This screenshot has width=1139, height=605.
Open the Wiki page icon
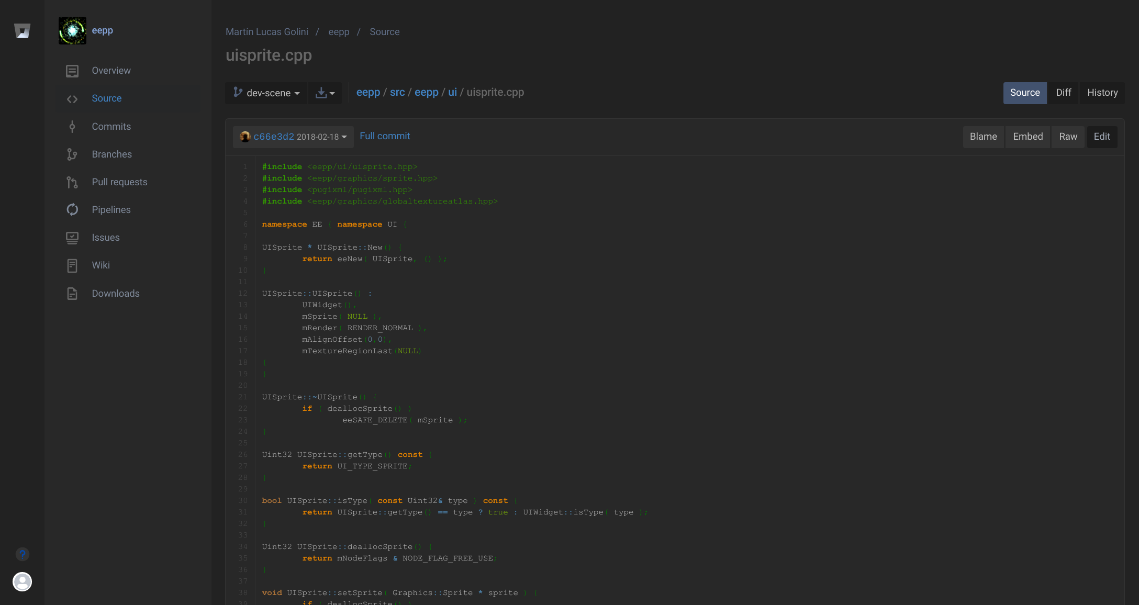tap(72, 265)
